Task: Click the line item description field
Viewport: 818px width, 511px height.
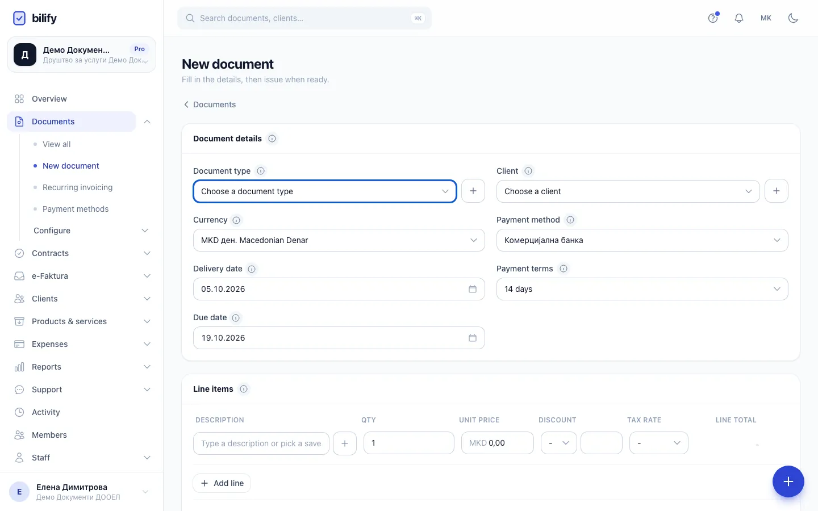Action: (261, 443)
